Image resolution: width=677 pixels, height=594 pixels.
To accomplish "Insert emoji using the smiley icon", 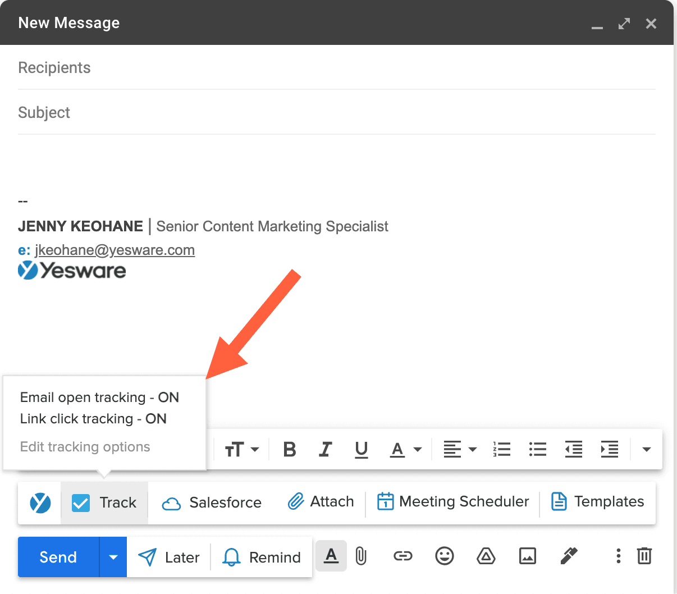I will click(x=444, y=556).
